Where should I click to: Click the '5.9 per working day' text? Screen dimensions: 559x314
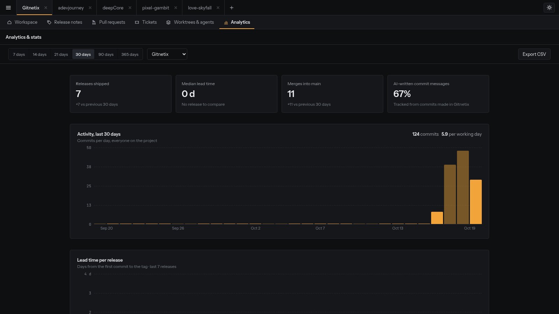(462, 134)
